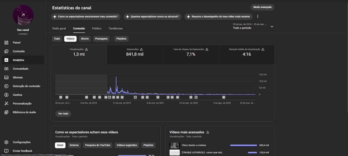Screen dimensions: 348x156
Task: Expand the Todo o período date dropdown
Action: point(272,26)
